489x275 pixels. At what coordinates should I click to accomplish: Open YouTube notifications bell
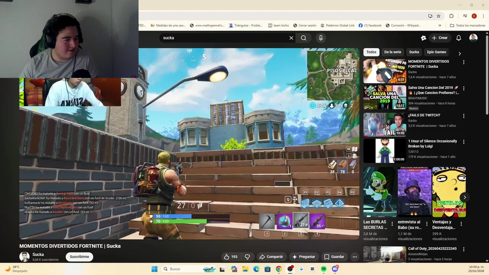click(x=459, y=38)
